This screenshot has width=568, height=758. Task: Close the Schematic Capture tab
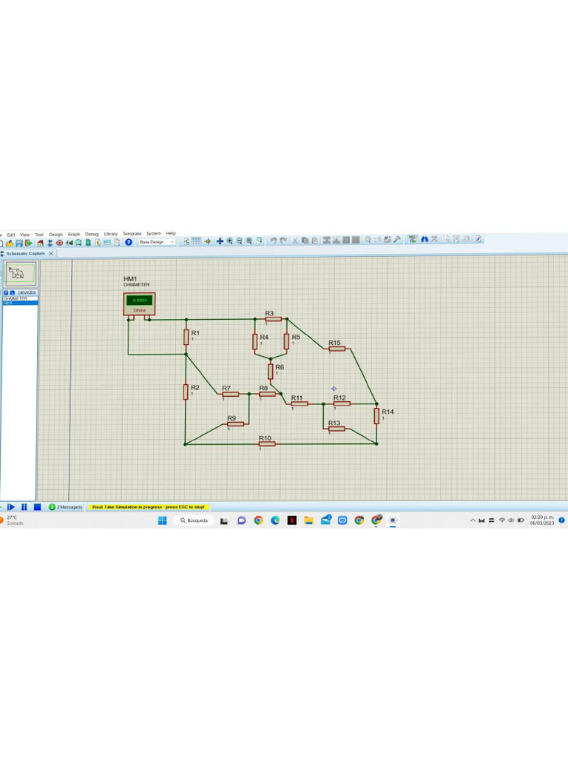click(51, 253)
